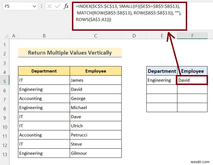Click the Enter checkmark icon in formula bar

click(58, 6)
